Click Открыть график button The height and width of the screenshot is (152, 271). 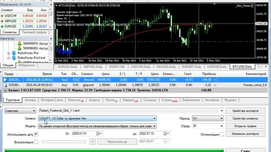pos(246,126)
